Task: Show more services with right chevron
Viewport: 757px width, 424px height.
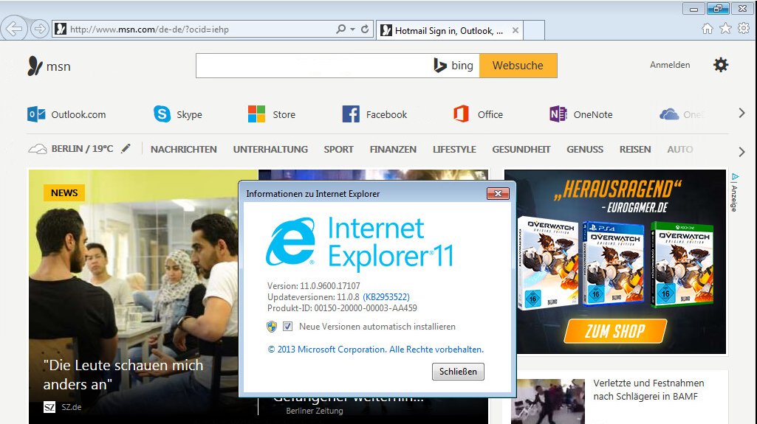Action: 742,114
